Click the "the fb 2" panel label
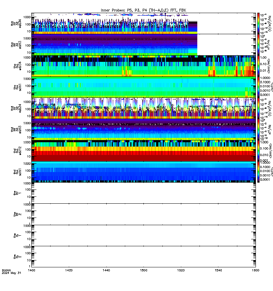The width and height of the screenshot is (273, 291). pos(17,256)
